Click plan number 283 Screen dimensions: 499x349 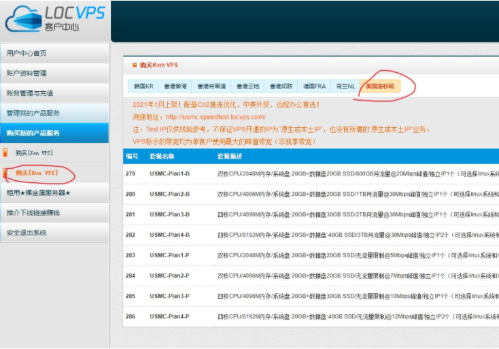pyautogui.click(x=131, y=255)
